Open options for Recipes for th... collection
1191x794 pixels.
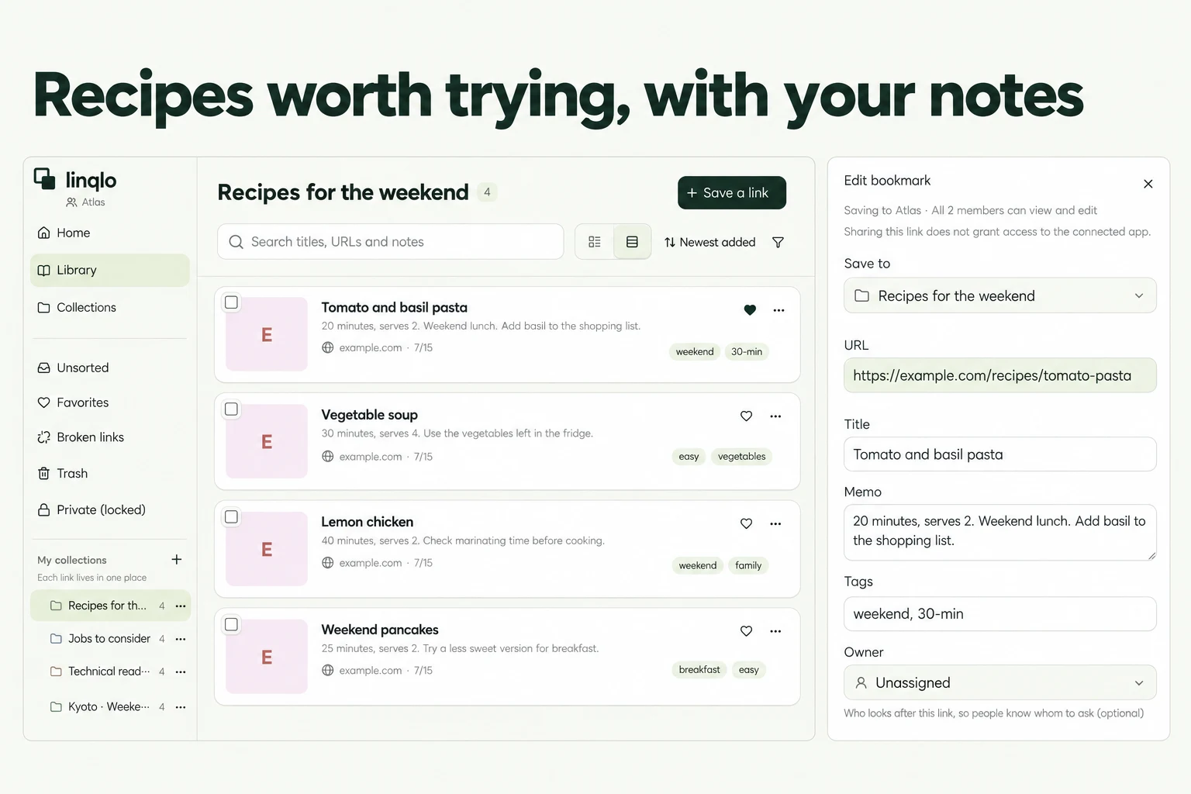tap(181, 606)
